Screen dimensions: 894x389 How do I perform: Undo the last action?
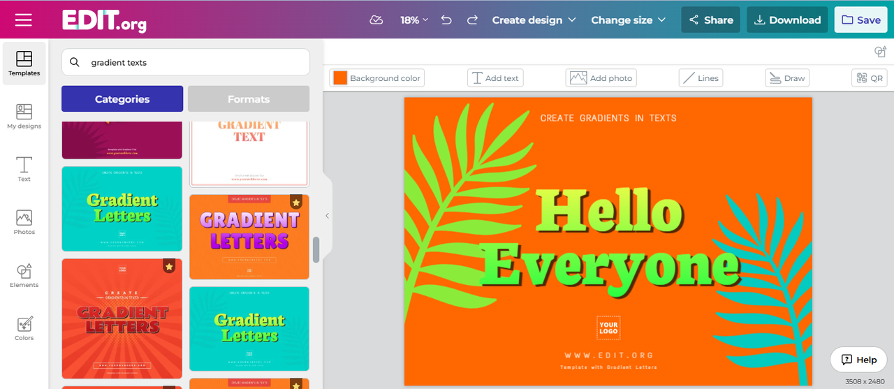click(446, 20)
